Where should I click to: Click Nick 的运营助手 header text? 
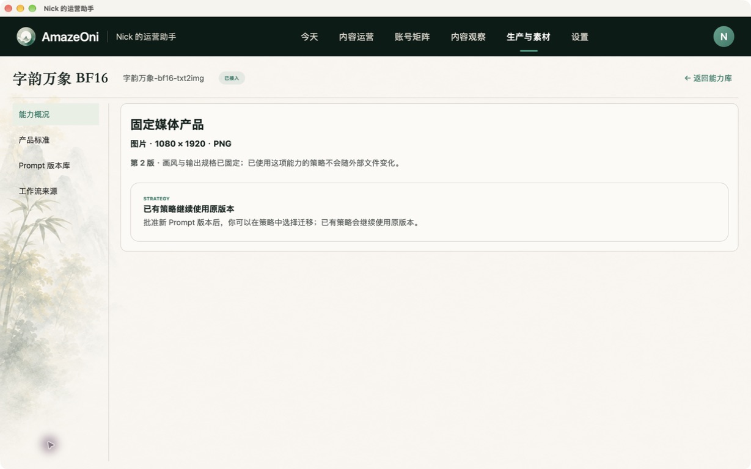tap(146, 37)
